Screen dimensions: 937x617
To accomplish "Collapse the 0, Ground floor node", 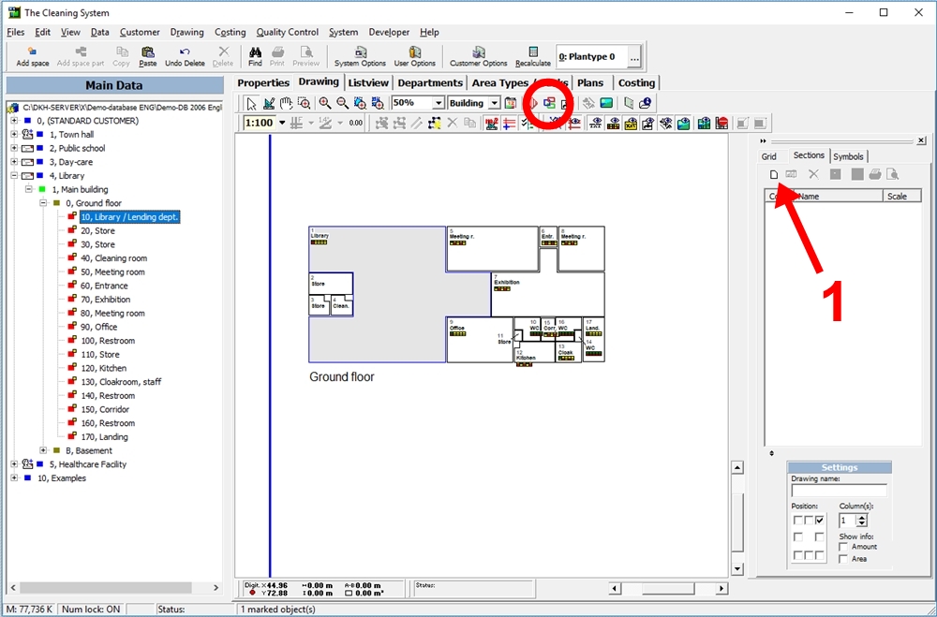I will click(43, 203).
